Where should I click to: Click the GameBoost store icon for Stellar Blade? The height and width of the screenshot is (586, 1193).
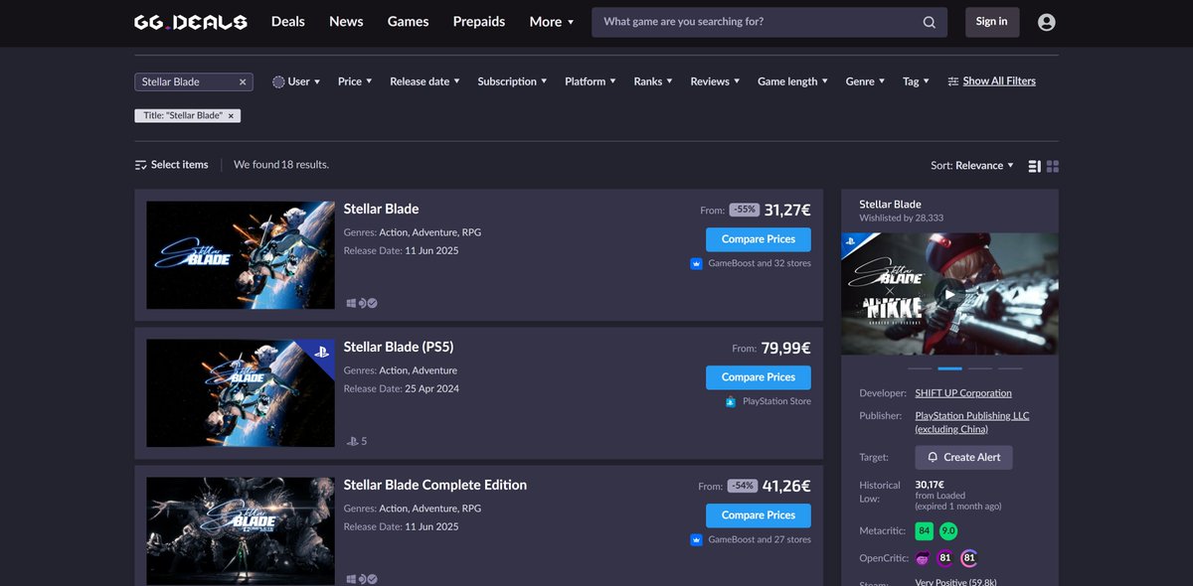coord(697,263)
